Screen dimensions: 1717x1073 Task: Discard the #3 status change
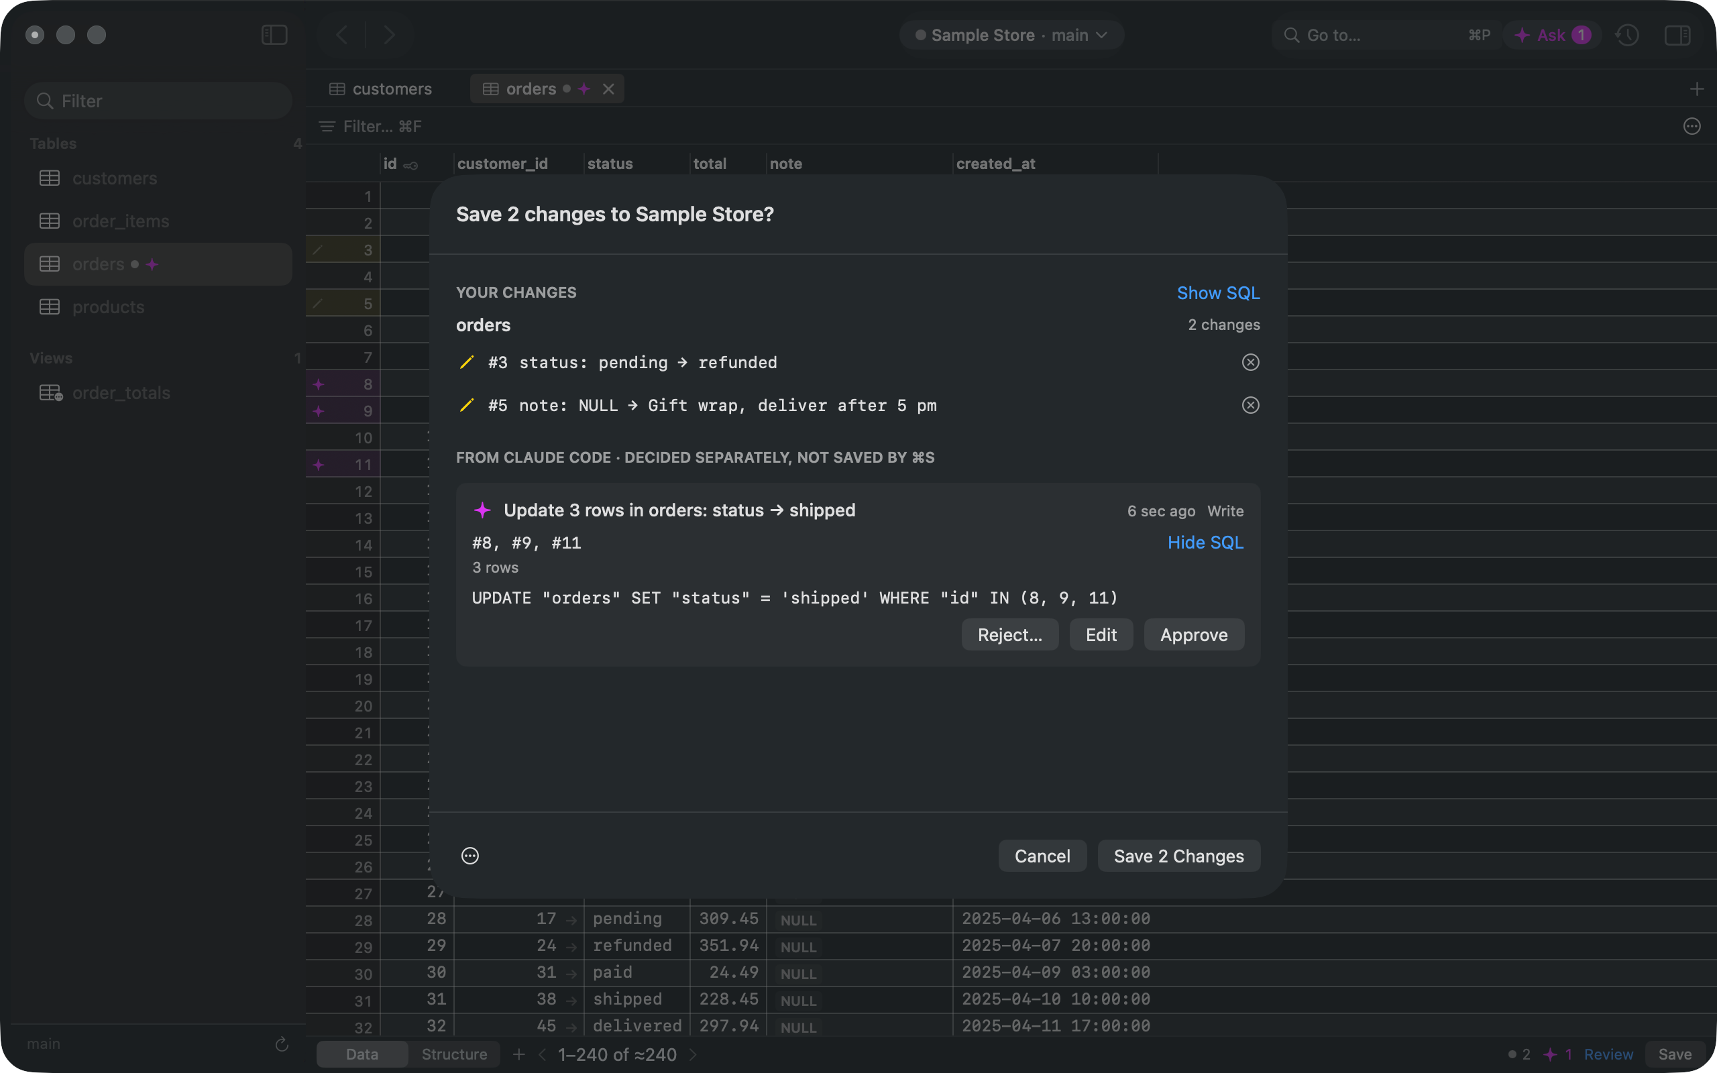coord(1250,363)
